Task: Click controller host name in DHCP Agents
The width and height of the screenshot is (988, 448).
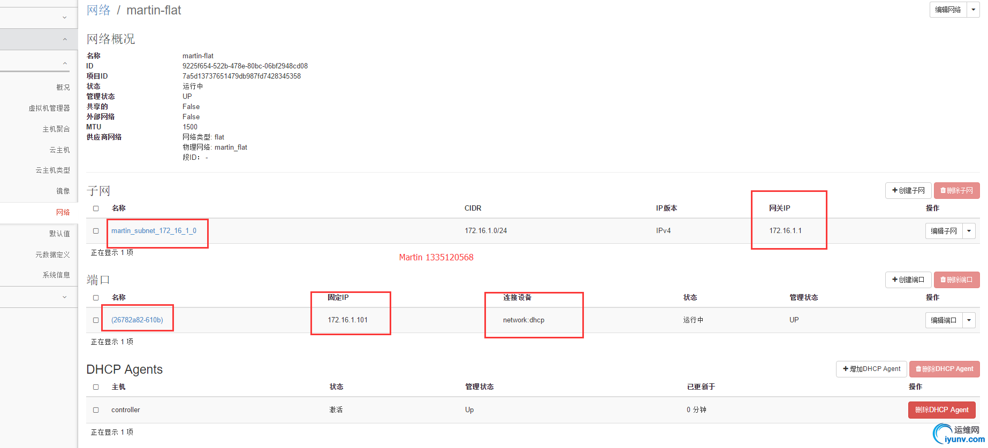Action: pos(125,410)
